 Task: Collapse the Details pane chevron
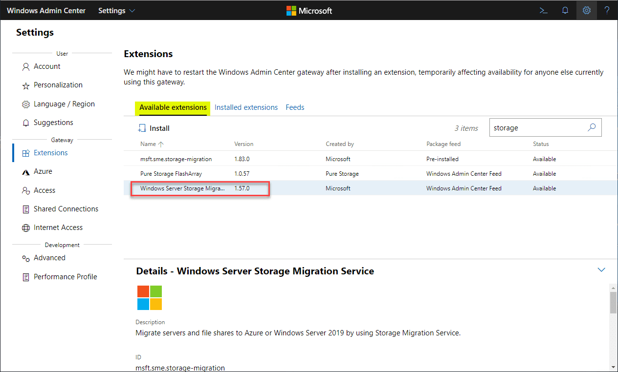tap(602, 270)
